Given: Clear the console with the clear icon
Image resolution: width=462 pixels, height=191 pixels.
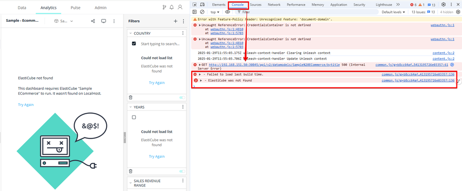Looking at the screenshot, I should [202, 12].
